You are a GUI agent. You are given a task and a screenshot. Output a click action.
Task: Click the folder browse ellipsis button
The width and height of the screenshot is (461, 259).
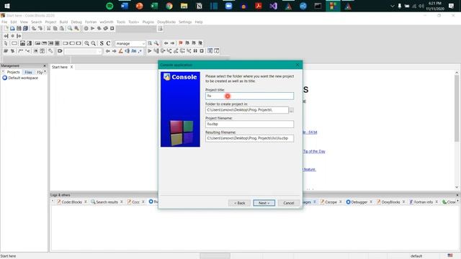point(291,110)
